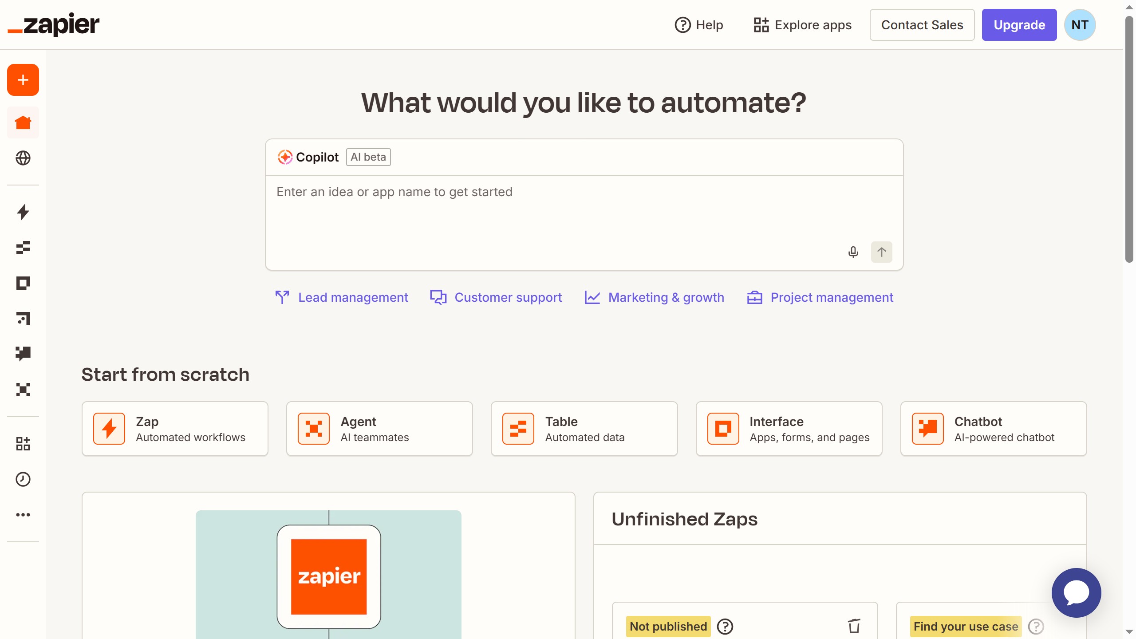Create a Chatbot from scratch card
Image resolution: width=1136 pixels, height=639 pixels.
(994, 429)
